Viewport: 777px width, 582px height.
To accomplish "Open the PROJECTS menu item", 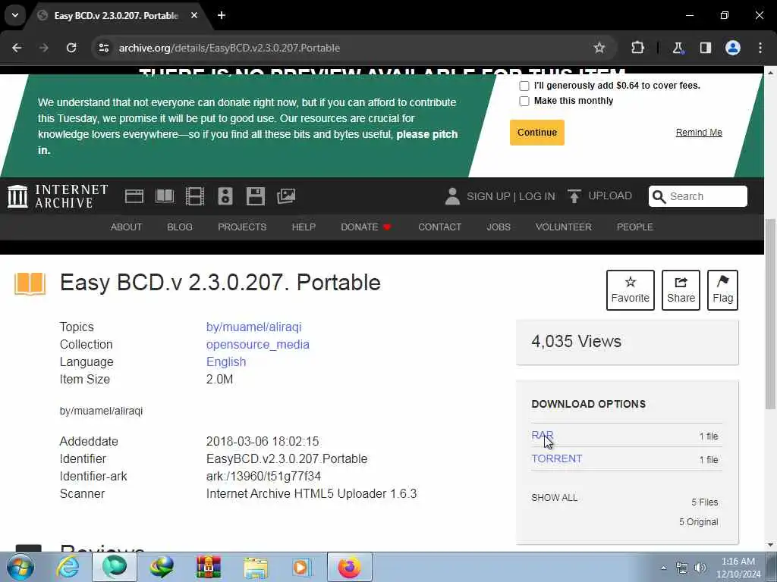I will pos(242,227).
